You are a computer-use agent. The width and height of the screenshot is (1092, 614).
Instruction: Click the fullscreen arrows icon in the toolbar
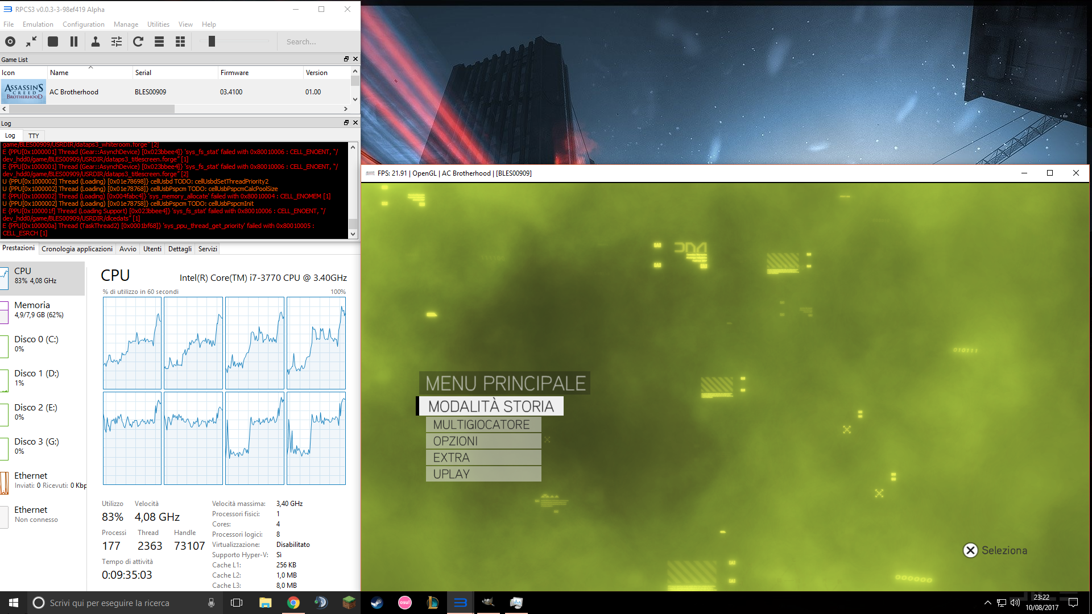tap(31, 42)
